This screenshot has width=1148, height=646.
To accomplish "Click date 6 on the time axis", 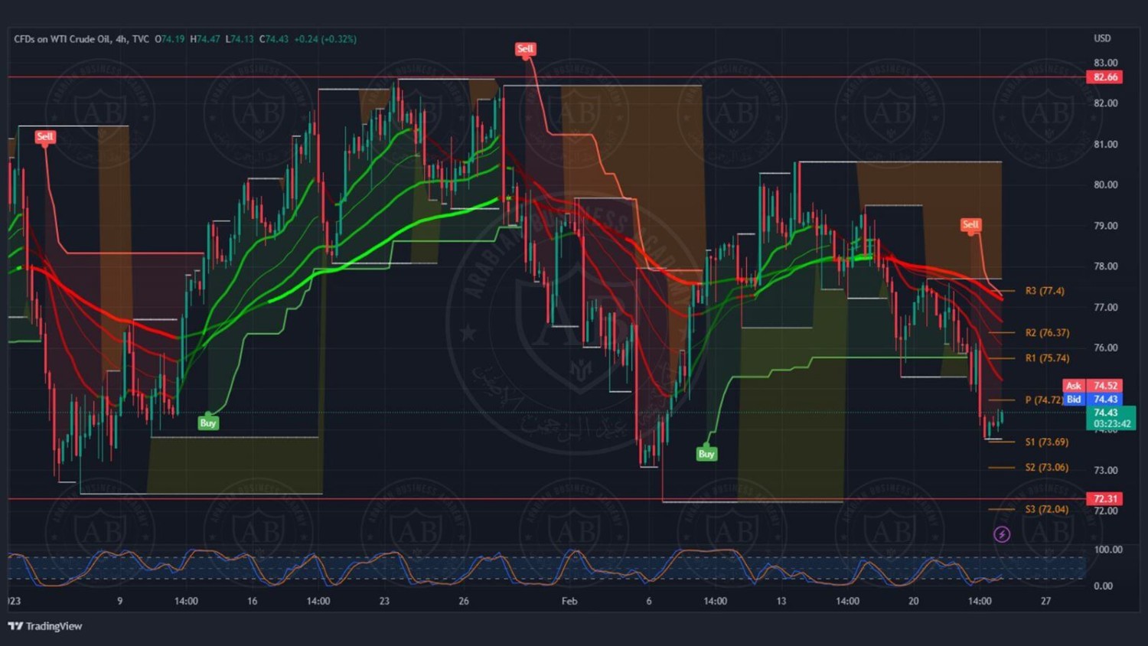I will (649, 602).
